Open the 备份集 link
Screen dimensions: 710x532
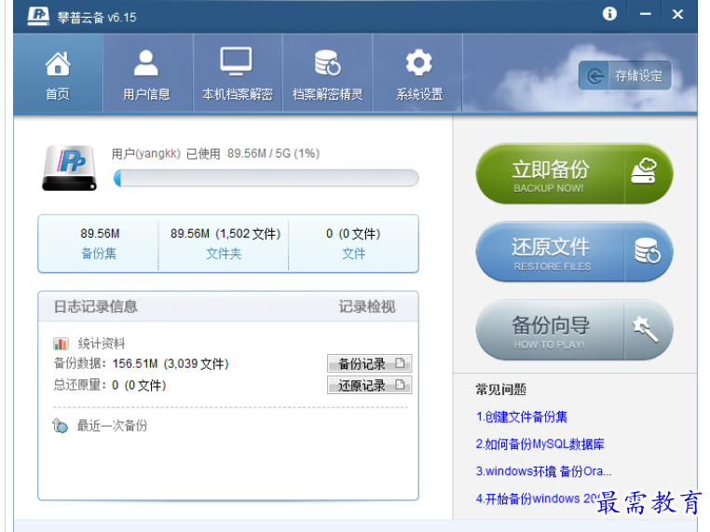99,253
